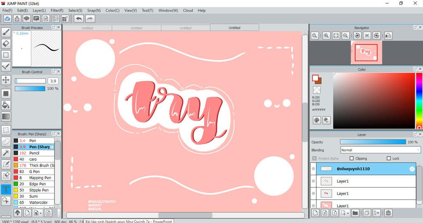Viewport: 423px width, 223px height.
Task: Select the Stipple Pen brush
Action: click(x=34, y=190)
